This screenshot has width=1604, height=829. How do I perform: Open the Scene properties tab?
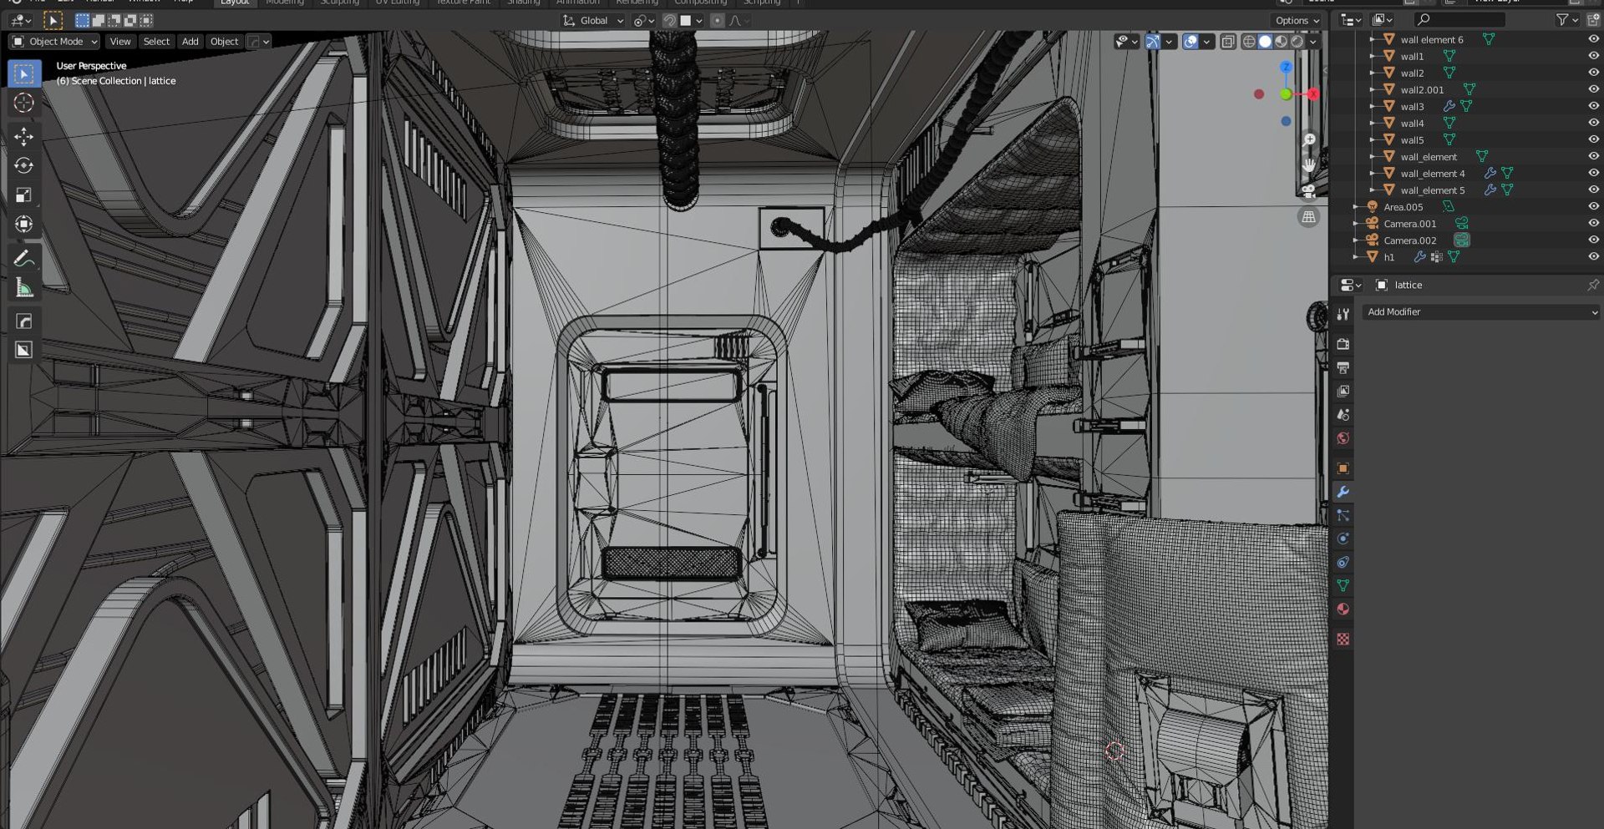[1343, 414]
